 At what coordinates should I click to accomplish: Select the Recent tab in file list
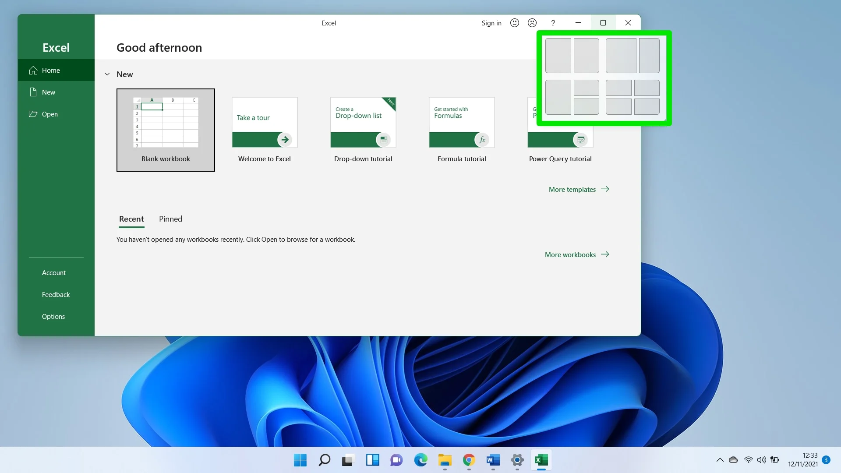131,218
